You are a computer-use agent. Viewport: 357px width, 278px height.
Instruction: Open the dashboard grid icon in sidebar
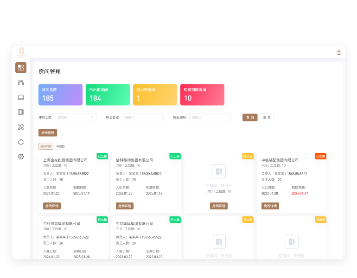point(21,68)
